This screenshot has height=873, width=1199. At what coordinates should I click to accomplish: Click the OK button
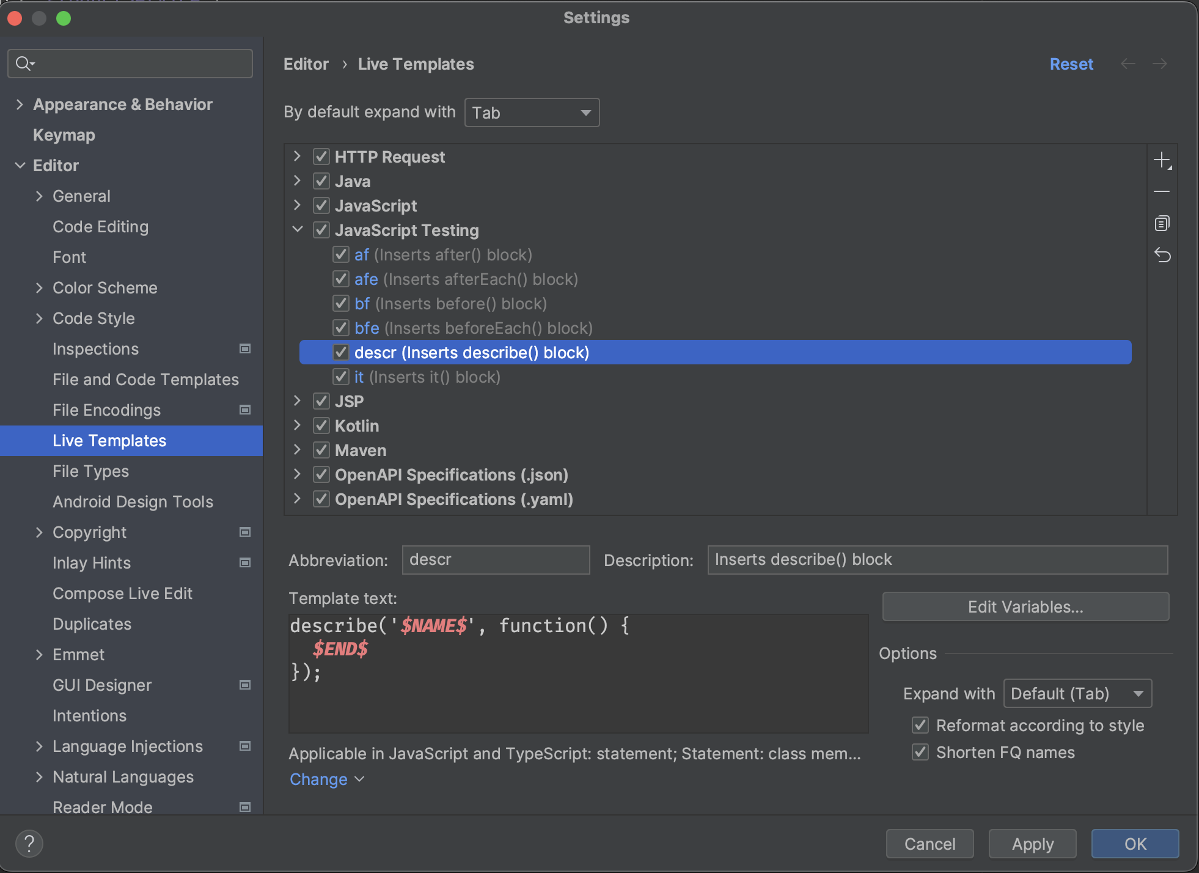1135,844
